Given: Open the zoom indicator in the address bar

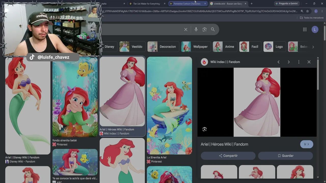Looking at the screenshot, I should point(302,11).
